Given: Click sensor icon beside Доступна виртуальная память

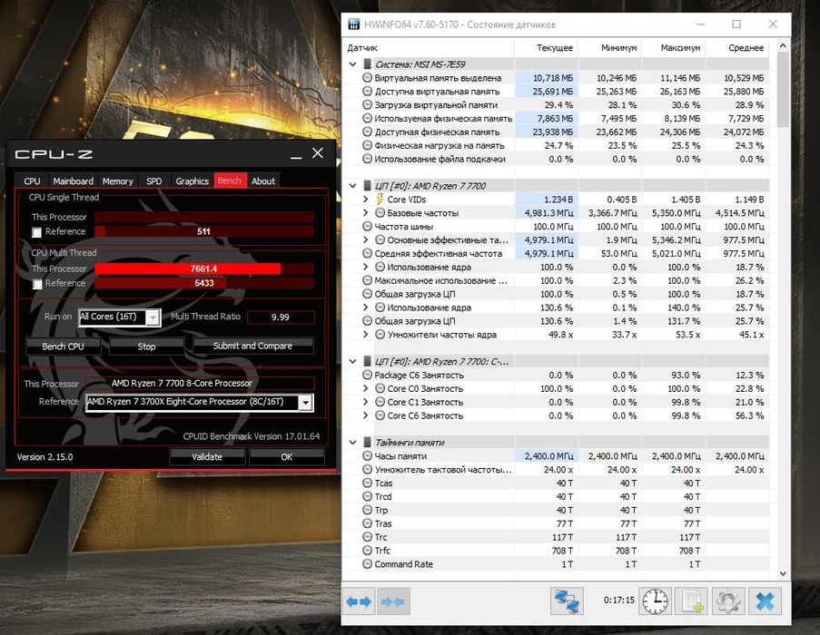Looking at the screenshot, I should [x=368, y=92].
